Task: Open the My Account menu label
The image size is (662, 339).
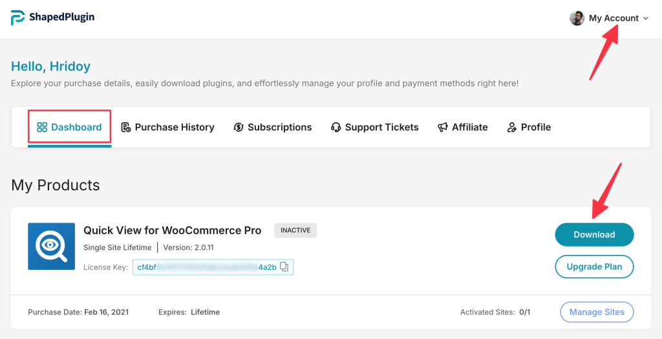Action: click(x=614, y=18)
